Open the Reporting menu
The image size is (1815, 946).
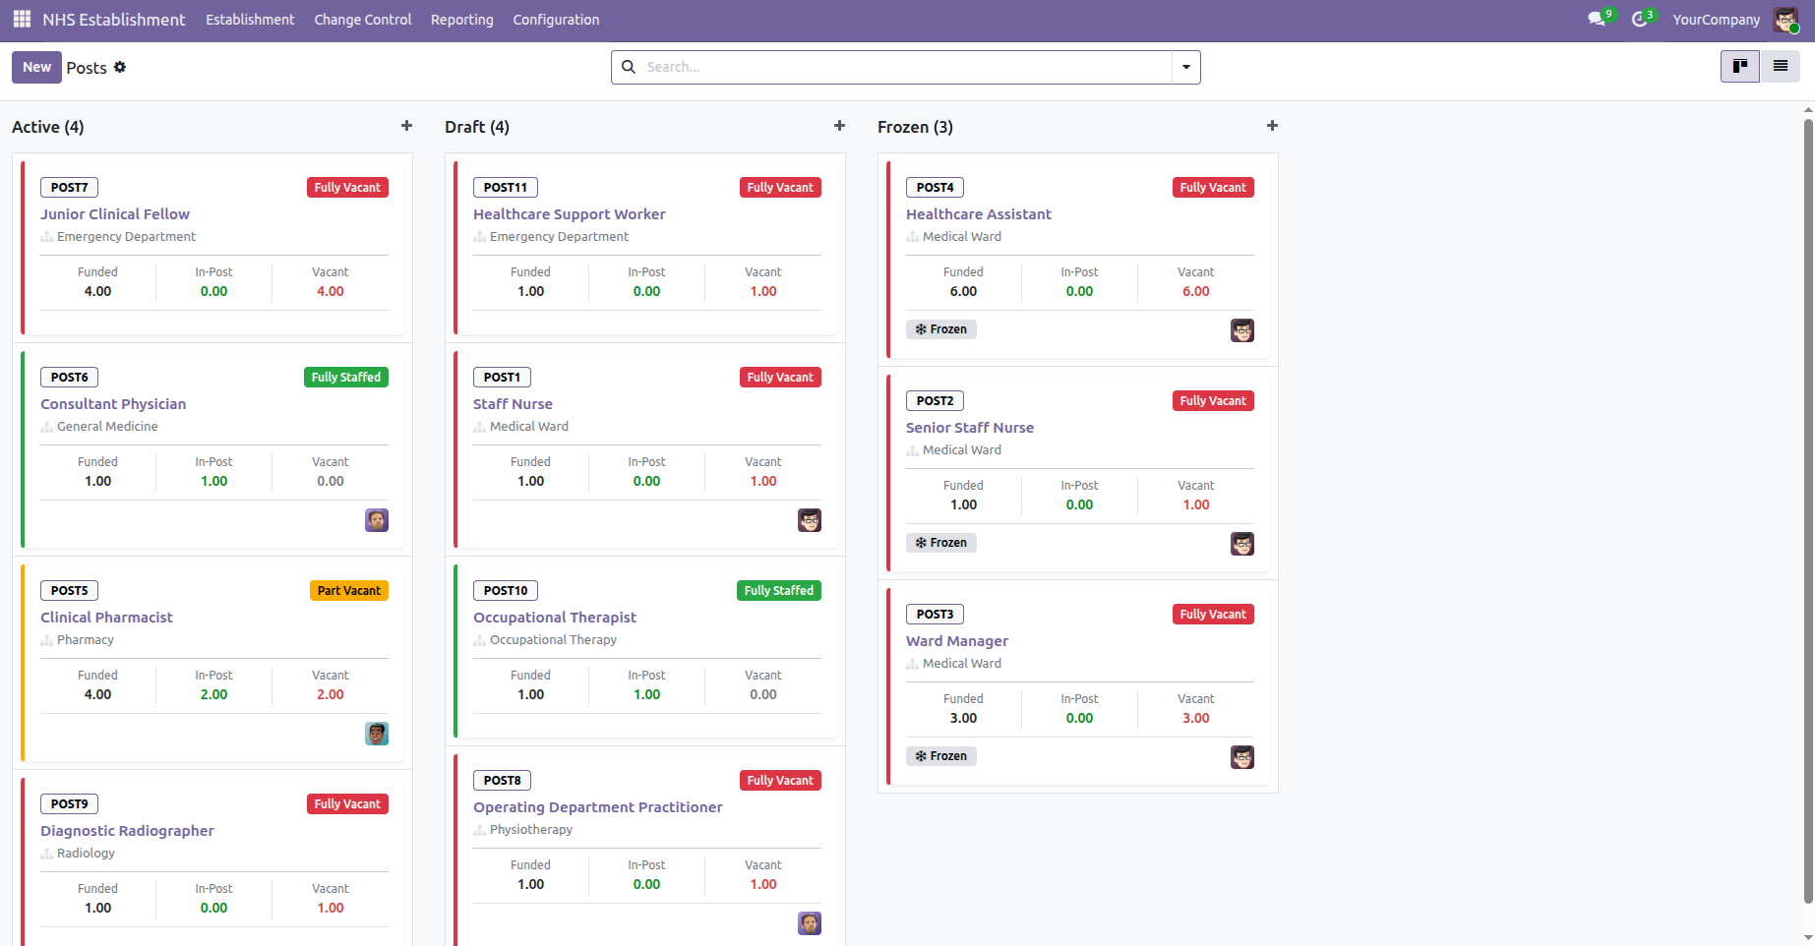pyautogui.click(x=462, y=20)
